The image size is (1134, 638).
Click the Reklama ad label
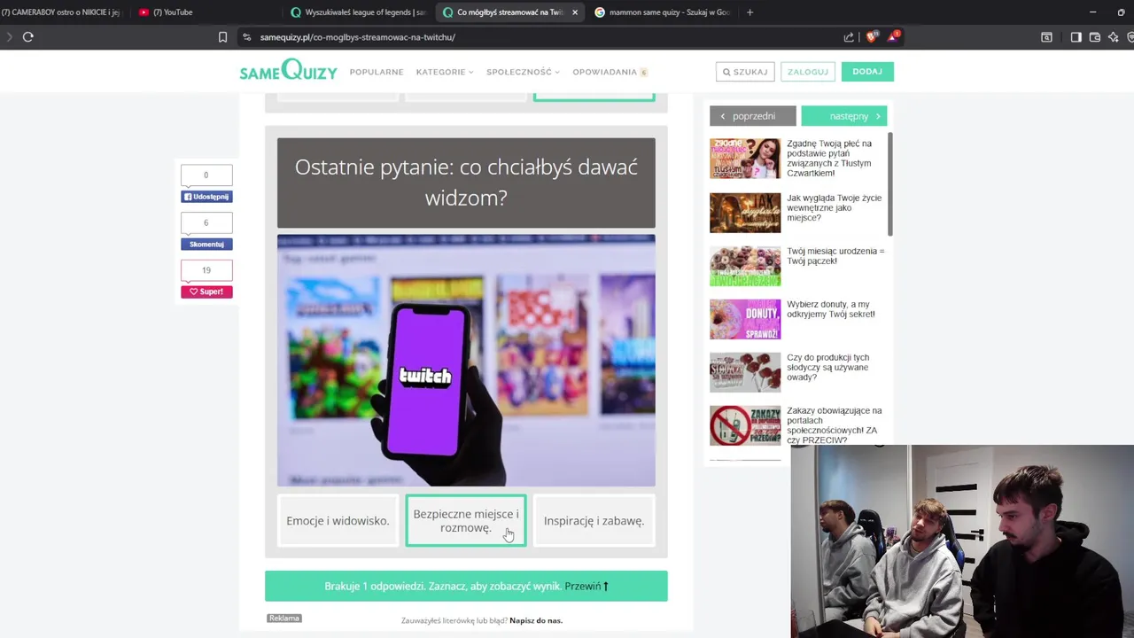click(x=284, y=619)
